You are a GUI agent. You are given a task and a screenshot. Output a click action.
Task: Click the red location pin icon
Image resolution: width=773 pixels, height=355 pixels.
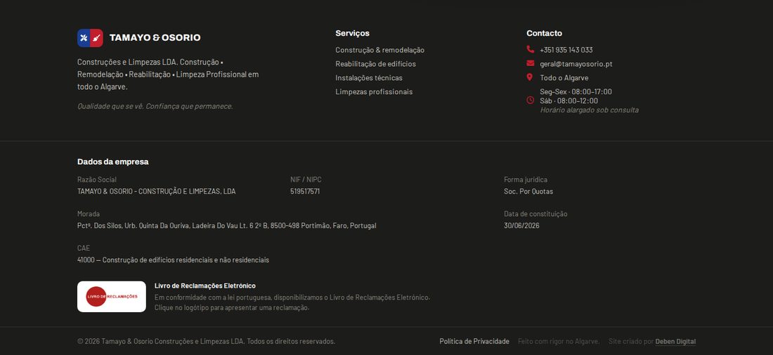[529, 77]
